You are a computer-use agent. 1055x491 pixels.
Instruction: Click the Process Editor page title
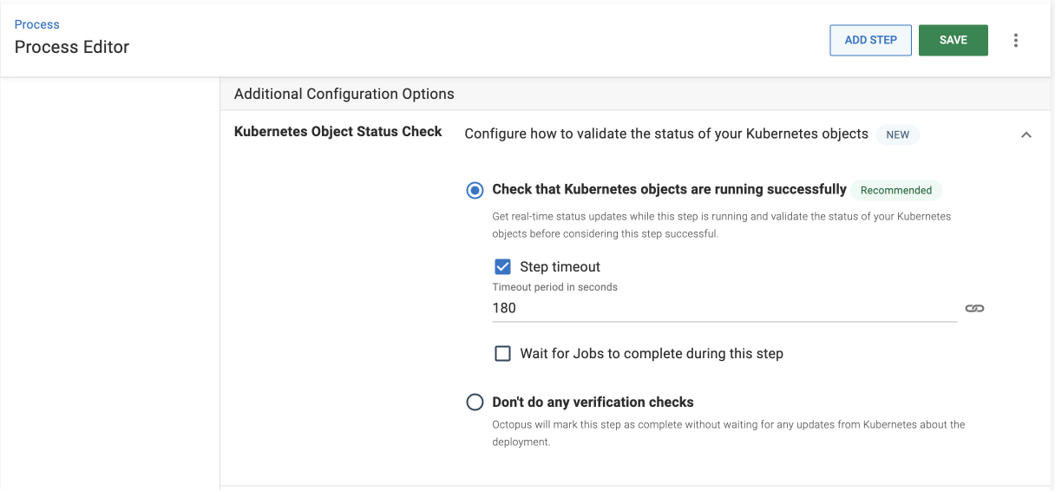[72, 48]
